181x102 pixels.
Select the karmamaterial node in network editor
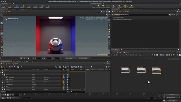(156, 71)
